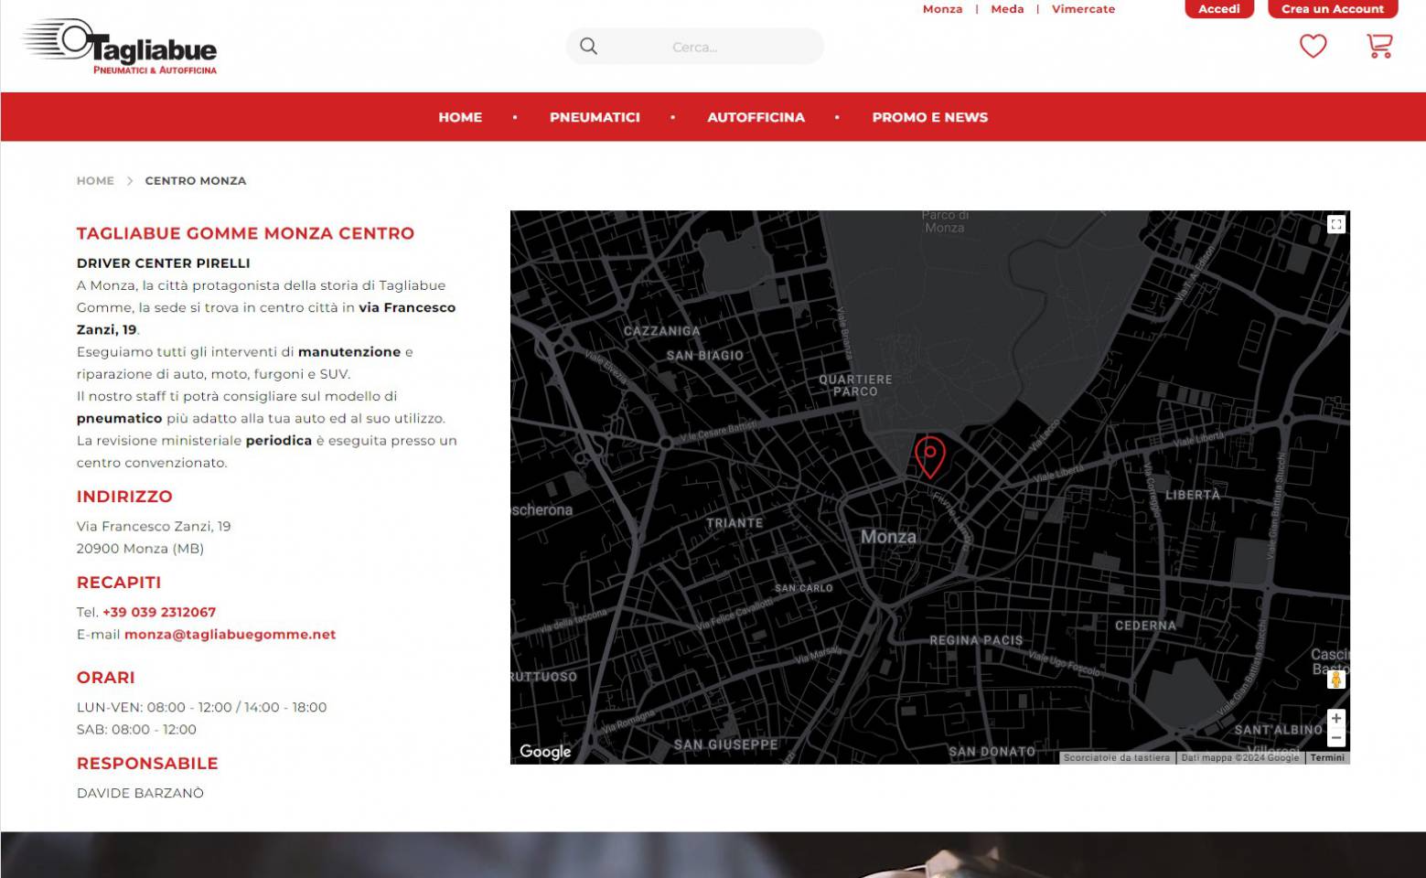The width and height of the screenshot is (1426, 878).
Task: Email monza@tagliabuegomme.net
Action: click(230, 634)
